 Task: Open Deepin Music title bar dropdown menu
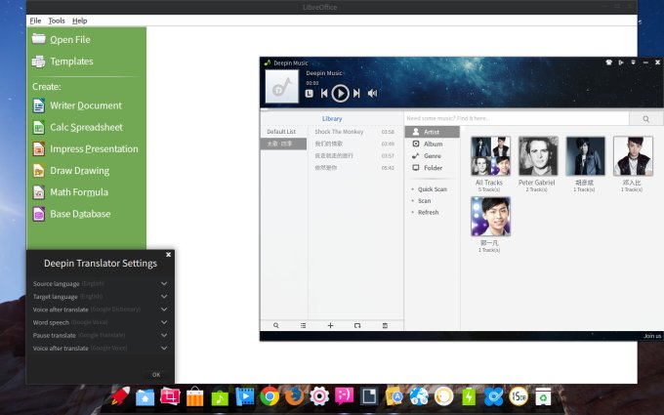633,62
